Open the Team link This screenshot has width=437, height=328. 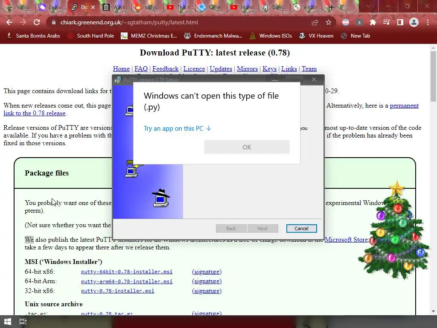[x=309, y=69]
